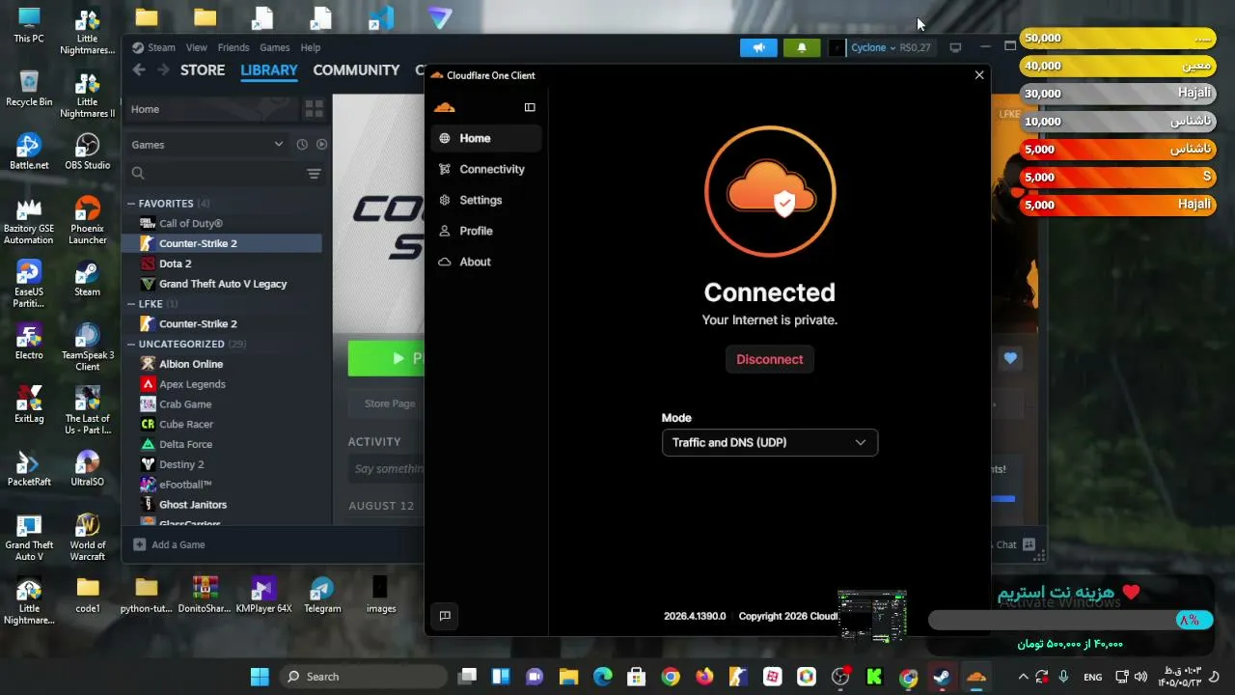Collapse the UNCATEGORIZED category in Steam
This screenshot has width=1235, height=695.
click(131, 344)
